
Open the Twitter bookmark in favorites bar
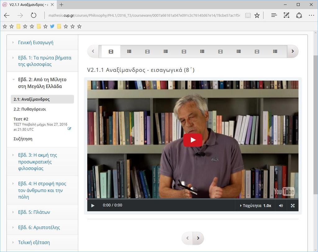pos(52,26)
